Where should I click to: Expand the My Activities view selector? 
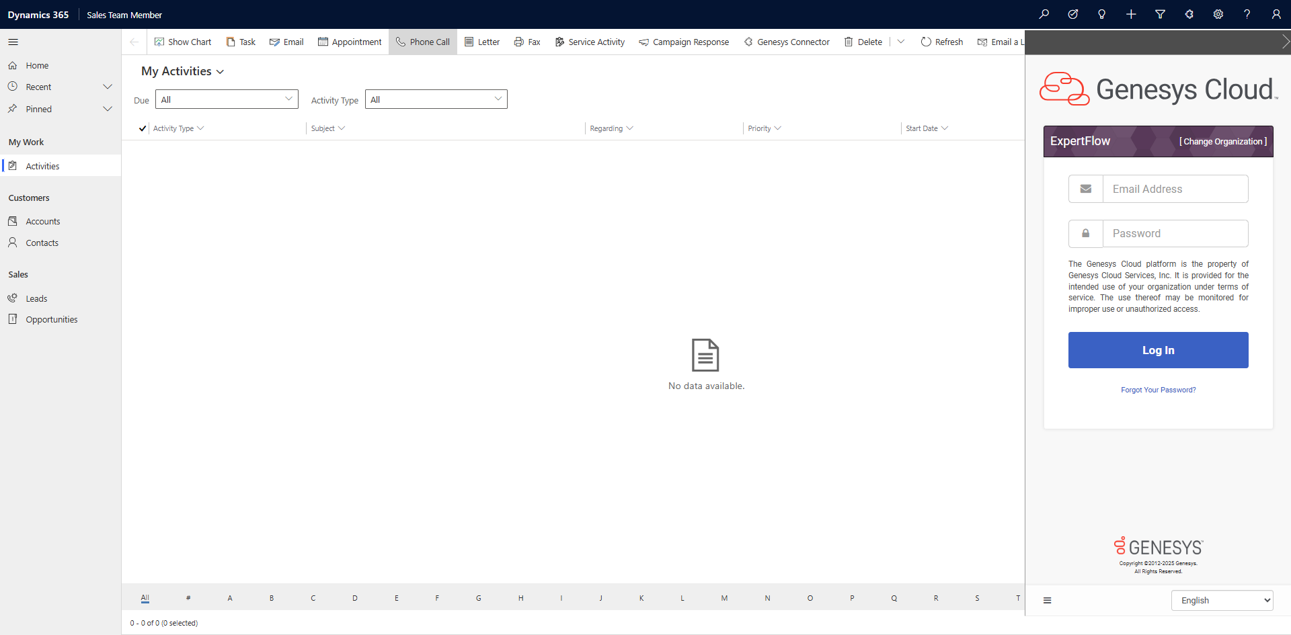coord(183,71)
